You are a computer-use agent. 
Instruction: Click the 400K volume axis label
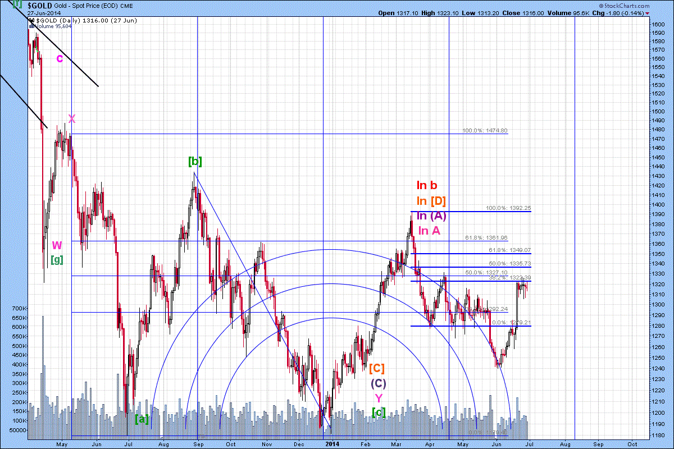19,364
